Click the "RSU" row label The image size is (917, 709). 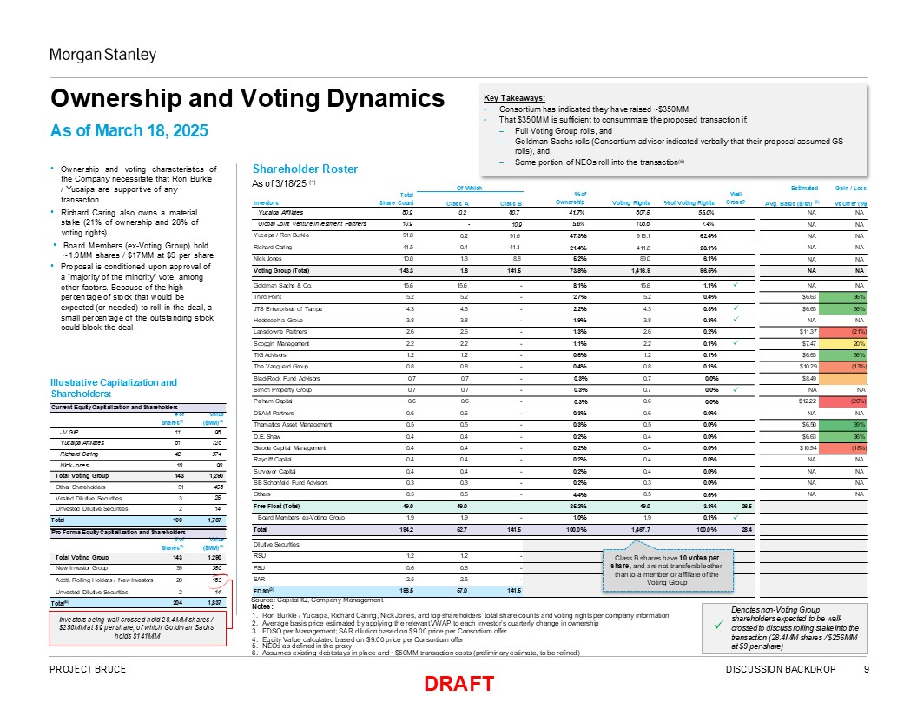[x=259, y=556]
